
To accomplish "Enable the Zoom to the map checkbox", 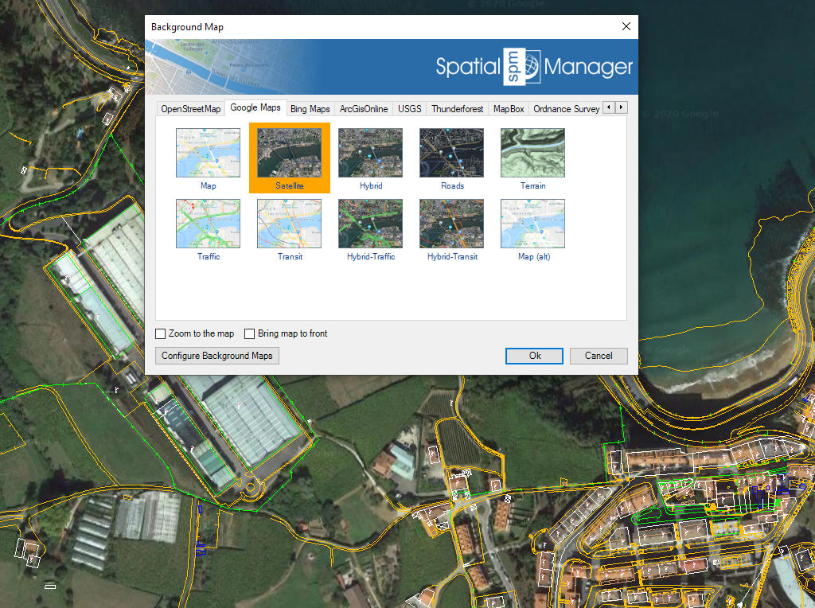I will pos(161,333).
